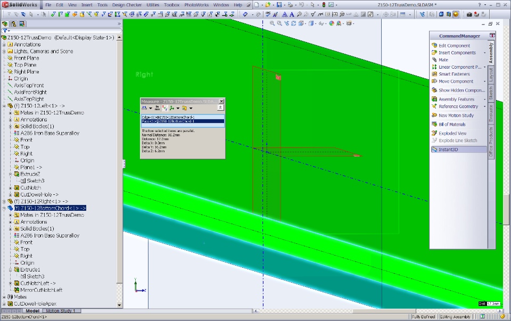This screenshot has height=321, width=511.
Task: Click the surface finish check mark icon
Action: click(x=313, y=14)
